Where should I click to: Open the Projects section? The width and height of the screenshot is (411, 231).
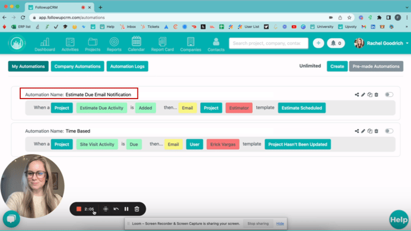[93, 44]
